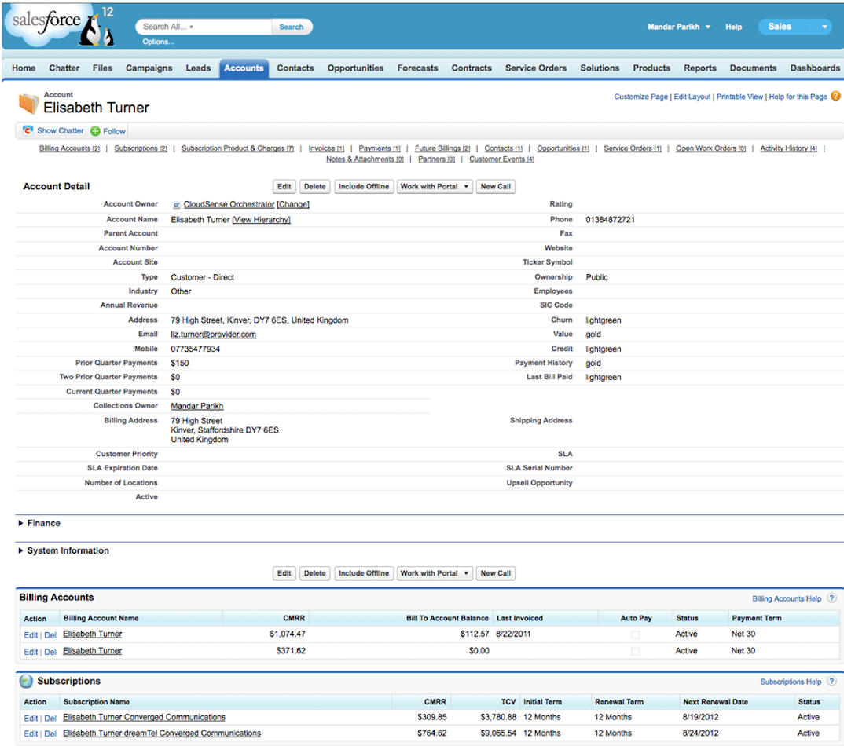The width and height of the screenshot is (844, 746).
Task: Click the Subscriptions globe icon
Action: click(x=24, y=681)
